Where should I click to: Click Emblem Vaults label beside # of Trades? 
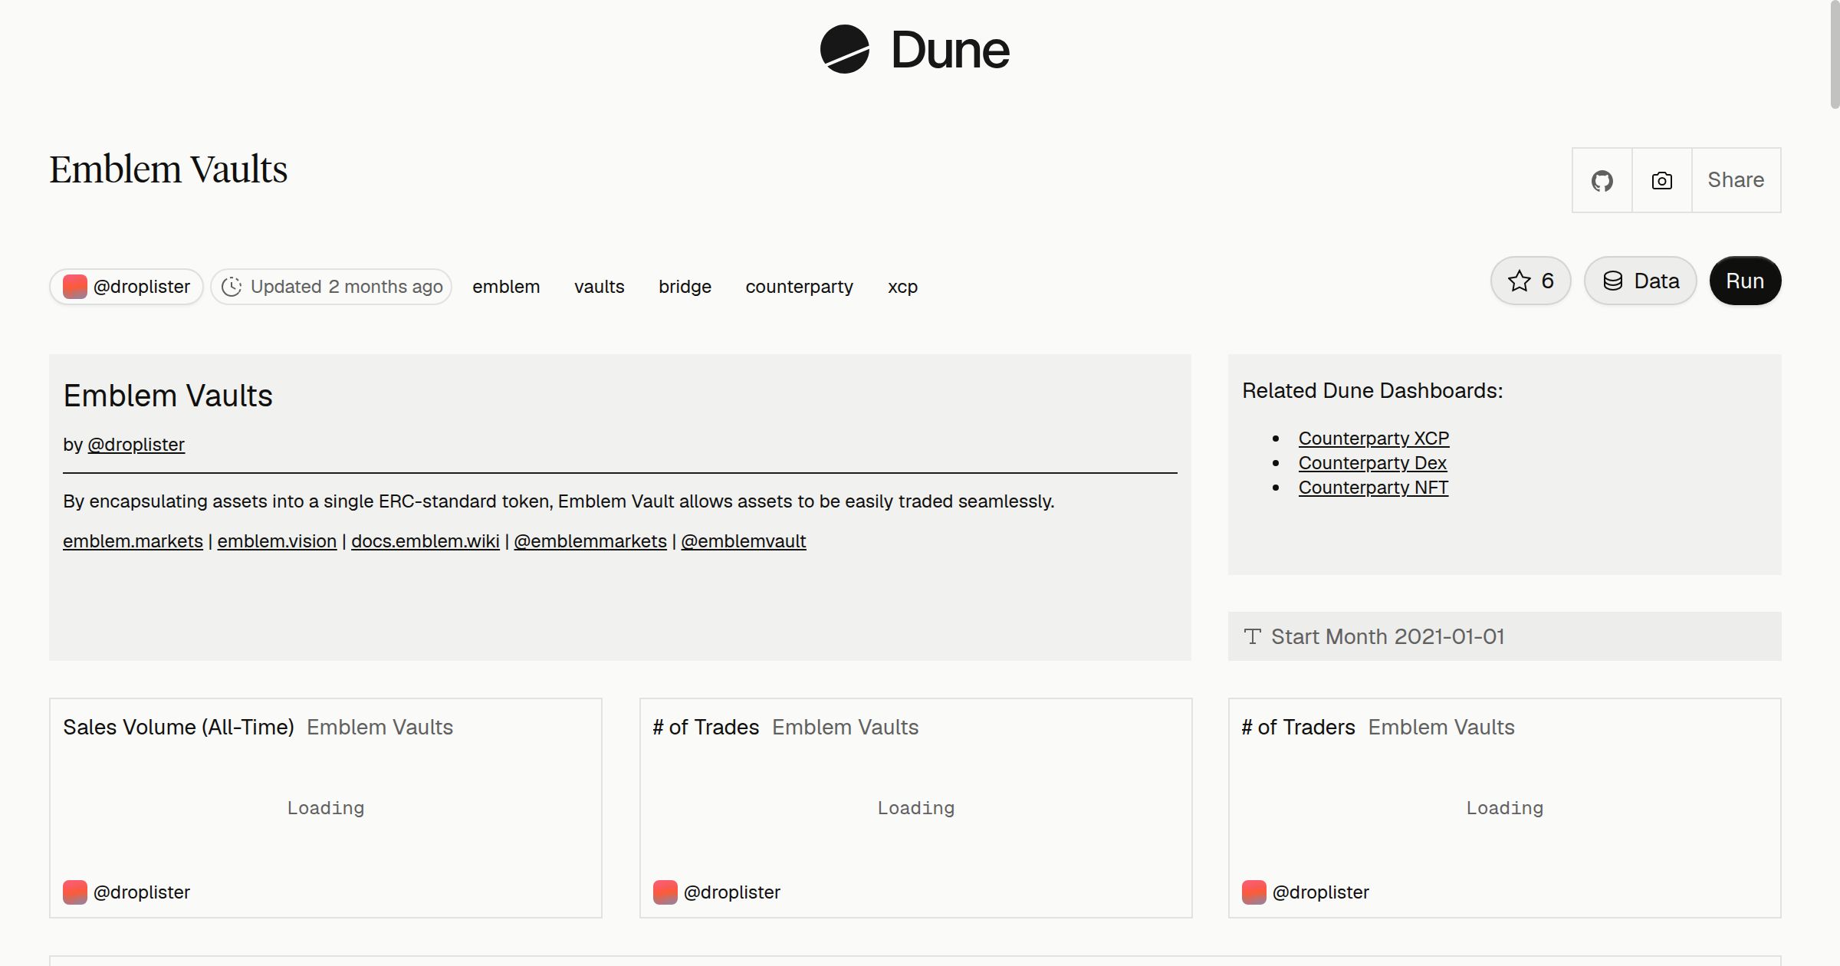[845, 728]
